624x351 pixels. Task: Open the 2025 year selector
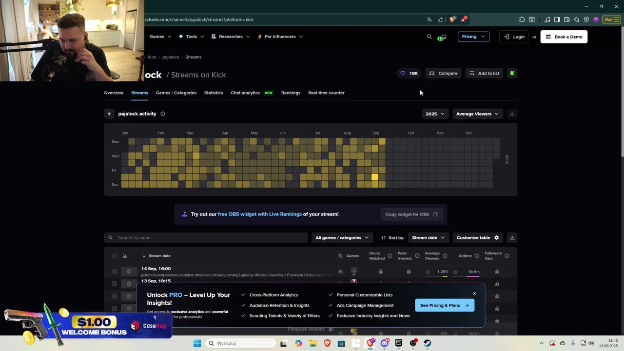[x=434, y=114]
